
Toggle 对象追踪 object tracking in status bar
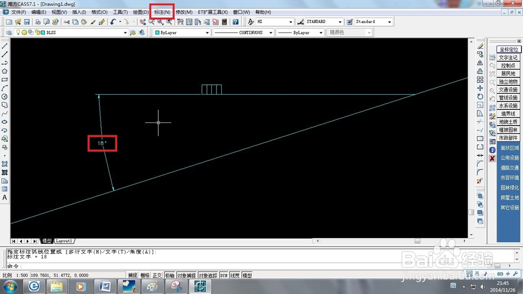click(x=208, y=275)
